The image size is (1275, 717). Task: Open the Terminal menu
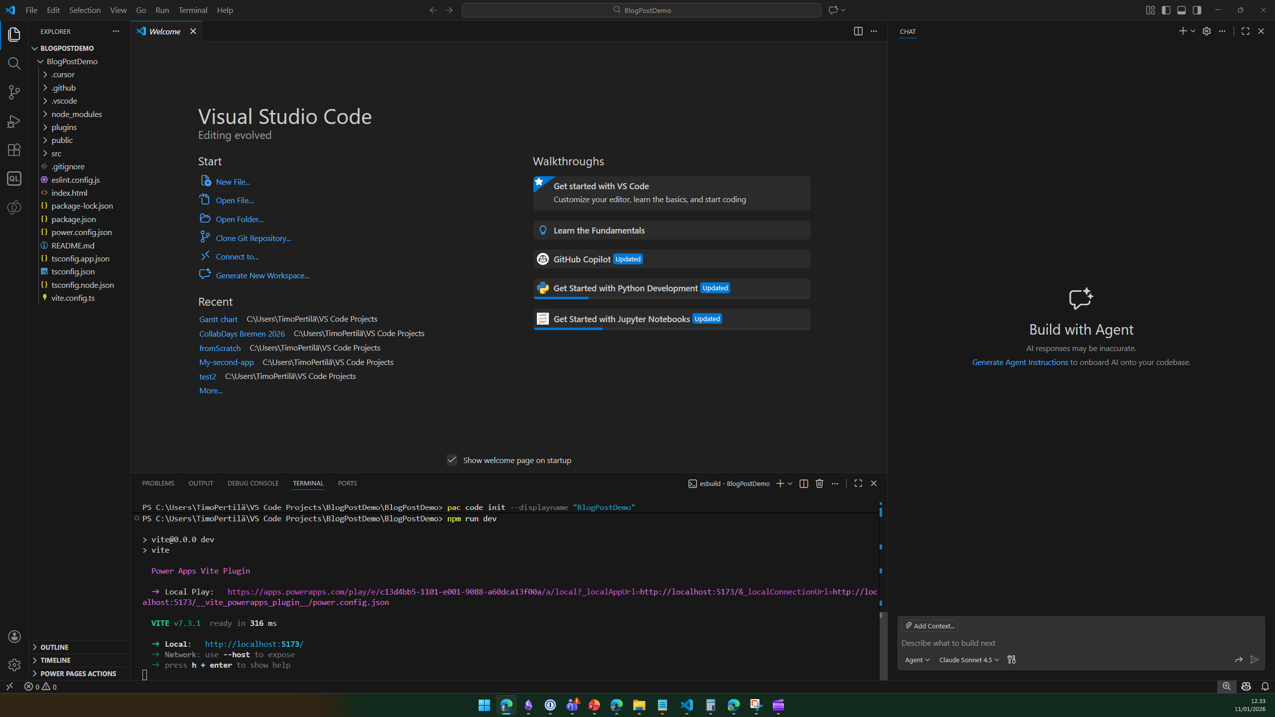coord(193,10)
